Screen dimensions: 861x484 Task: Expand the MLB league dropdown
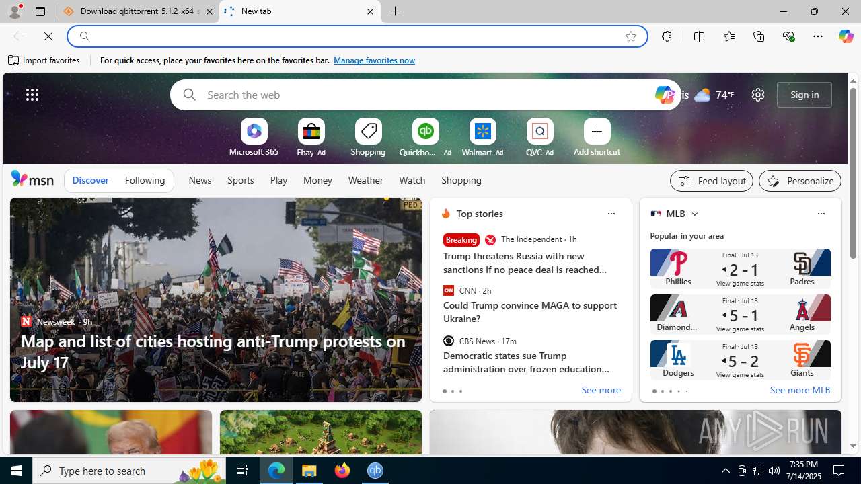click(x=694, y=214)
